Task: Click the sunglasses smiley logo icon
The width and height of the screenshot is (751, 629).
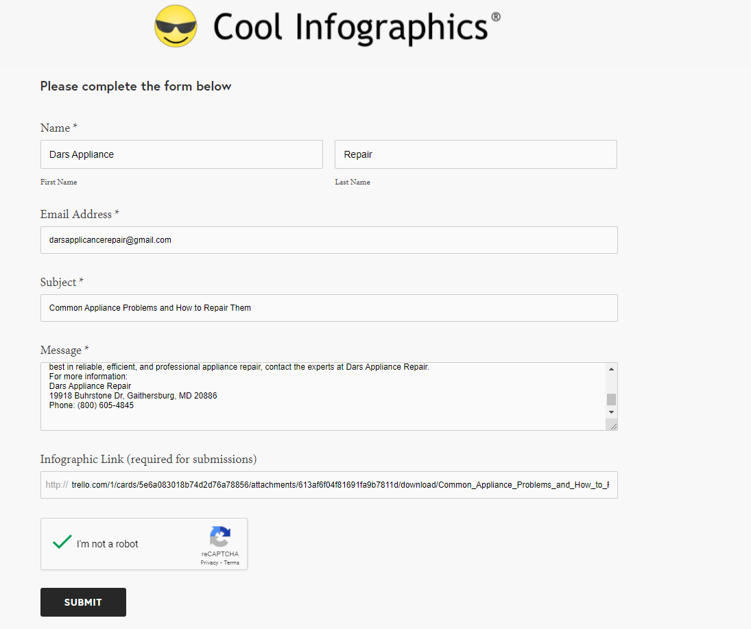Action: pyautogui.click(x=176, y=27)
